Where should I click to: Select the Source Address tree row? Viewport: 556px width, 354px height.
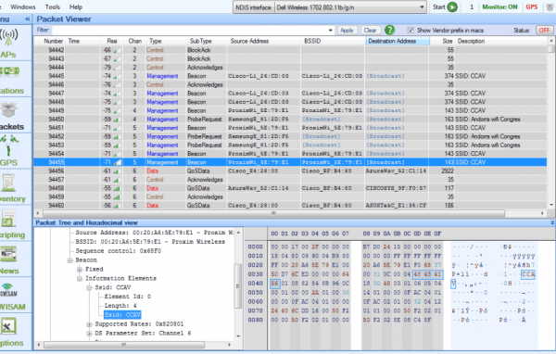pyautogui.click(x=154, y=233)
